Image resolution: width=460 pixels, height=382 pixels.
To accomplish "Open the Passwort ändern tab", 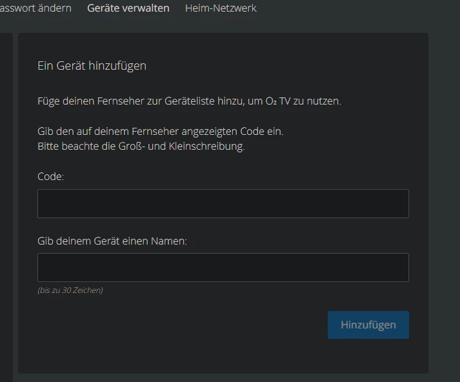I will 35,8.
